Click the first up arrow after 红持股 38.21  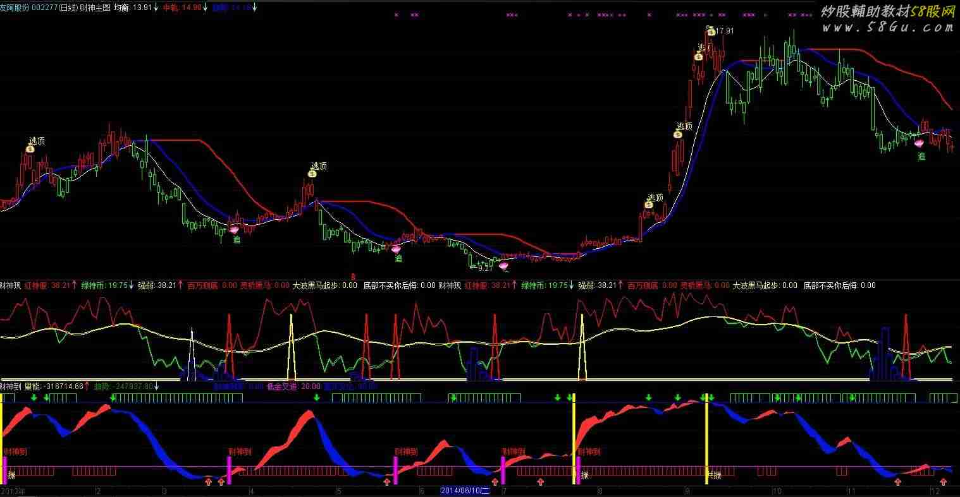[x=74, y=285]
